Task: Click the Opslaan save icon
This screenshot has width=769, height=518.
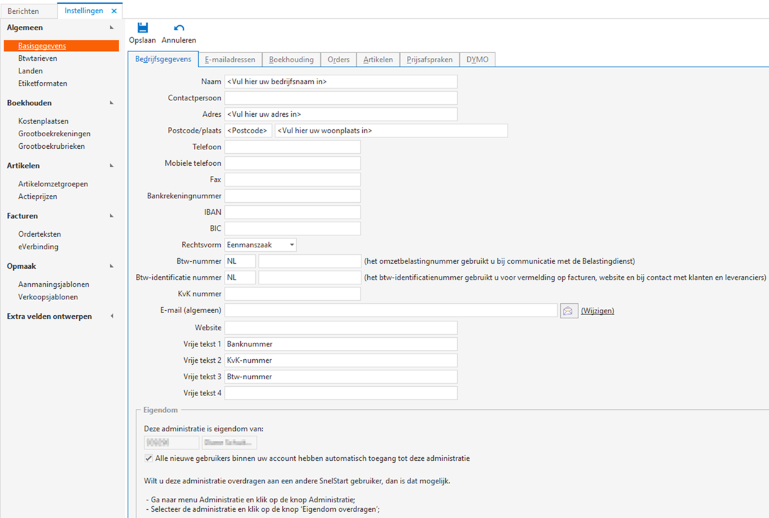Action: pyautogui.click(x=142, y=28)
